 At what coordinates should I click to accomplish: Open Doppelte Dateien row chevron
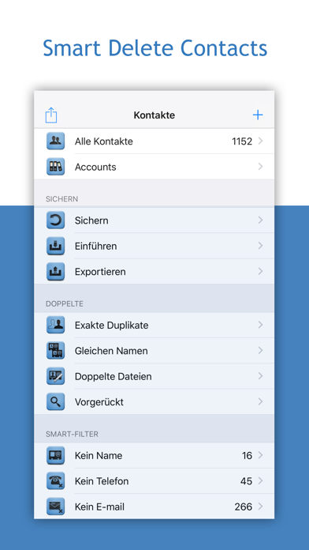pyautogui.click(x=260, y=376)
